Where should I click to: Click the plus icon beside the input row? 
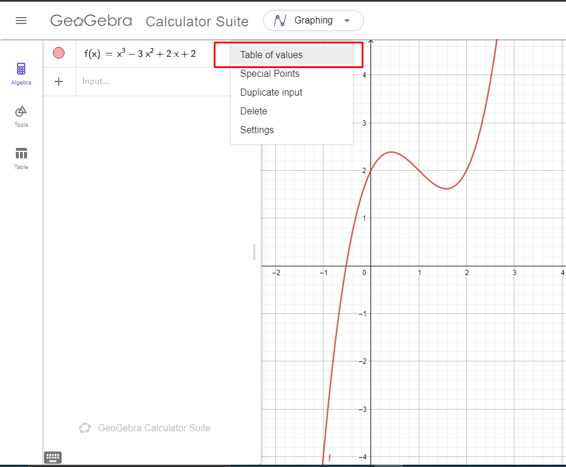[59, 82]
